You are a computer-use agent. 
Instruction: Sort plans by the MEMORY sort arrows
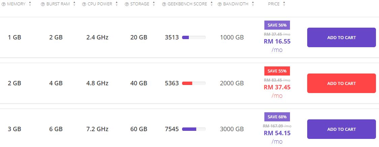30,4
